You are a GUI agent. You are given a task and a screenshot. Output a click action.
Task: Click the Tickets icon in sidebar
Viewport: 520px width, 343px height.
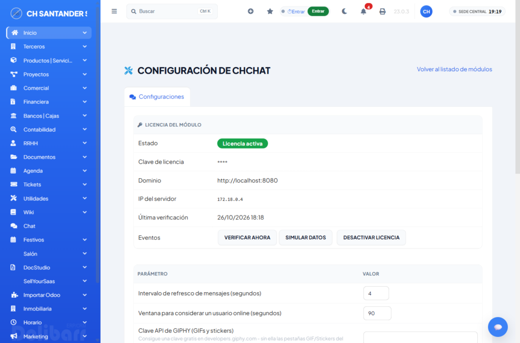pos(14,184)
